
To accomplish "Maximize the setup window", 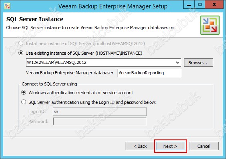I will pos(200,5).
